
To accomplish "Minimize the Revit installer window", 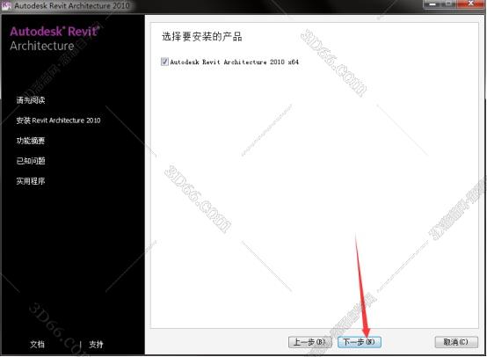I will (432, 4).
